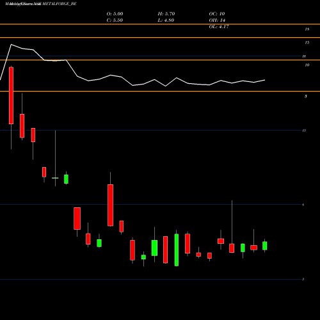The image size is (320, 320).
Task: Click the price axis label 5 below the orange line
Action: (x=306, y=97)
